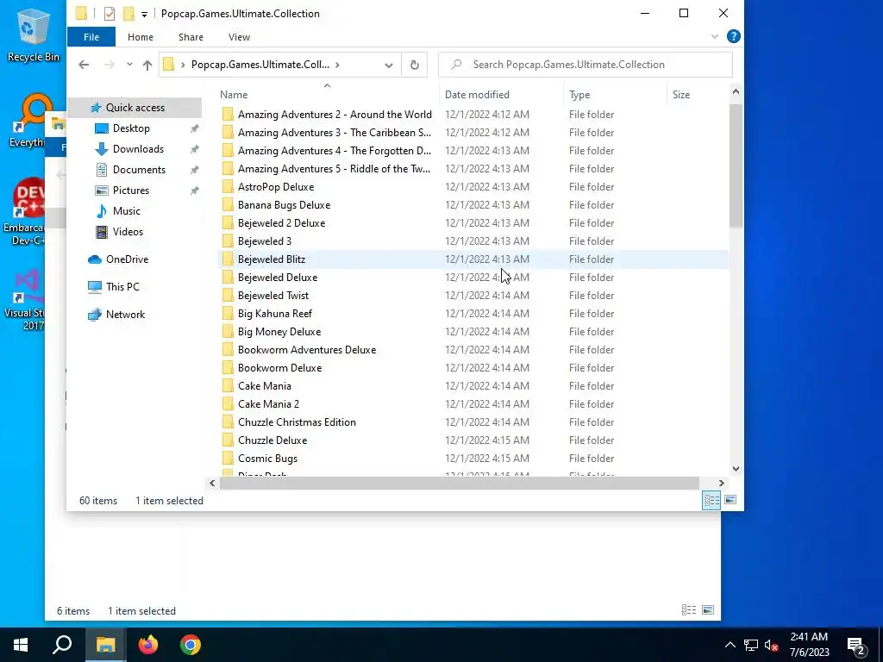Open Downloads in navigation pane
This screenshot has width=883, height=662.
pyautogui.click(x=138, y=149)
